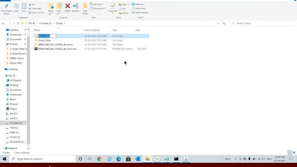Click Select all in ribbon

[138, 4]
